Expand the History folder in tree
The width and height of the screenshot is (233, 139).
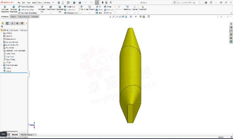pos(1,33)
